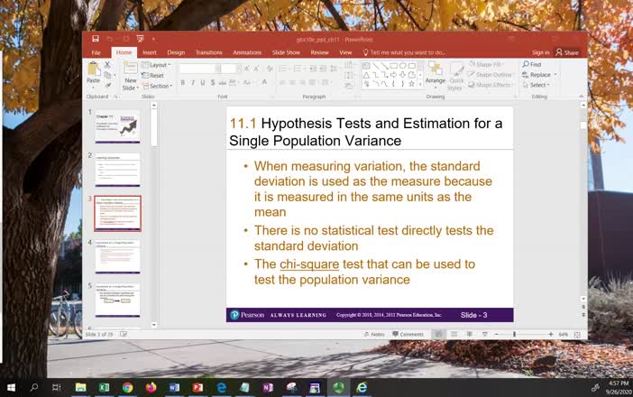Fit slide to current window icon
Image resolution: width=633 pixels, height=397 pixels.
pyautogui.click(x=579, y=334)
